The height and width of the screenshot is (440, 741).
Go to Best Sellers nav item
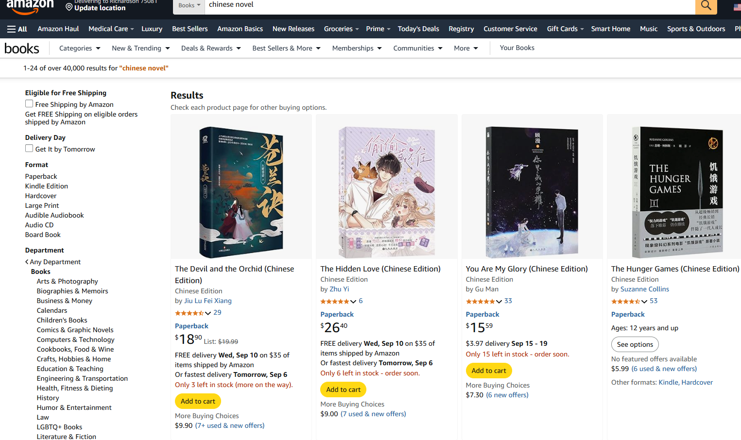click(190, 29)
